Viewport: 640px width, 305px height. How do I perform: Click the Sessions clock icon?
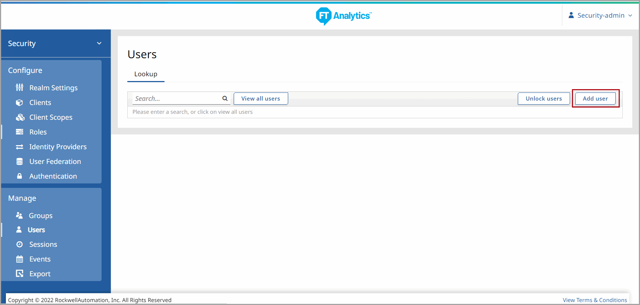[x=20, y=244]
